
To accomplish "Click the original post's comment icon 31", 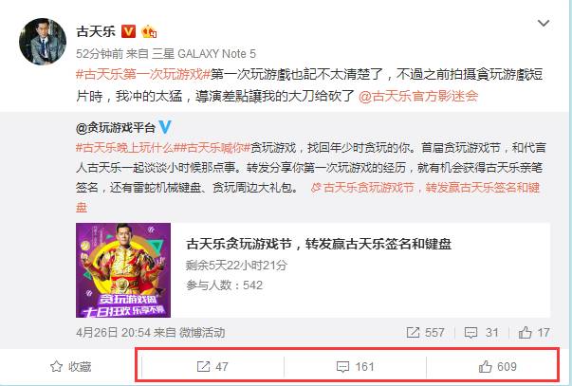I will click(x=482, y=332).
